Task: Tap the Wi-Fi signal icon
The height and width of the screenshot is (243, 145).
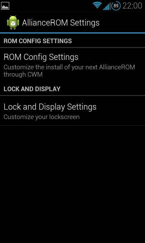Action: [x=97, y=5]
